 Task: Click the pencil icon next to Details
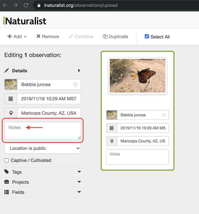point(6,71)
